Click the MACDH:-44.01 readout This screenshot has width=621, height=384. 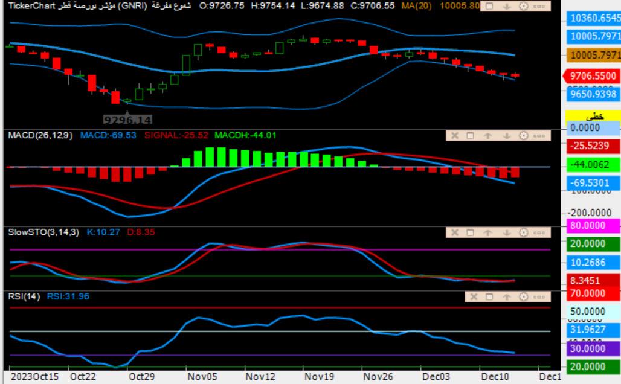tap(245, 135)
